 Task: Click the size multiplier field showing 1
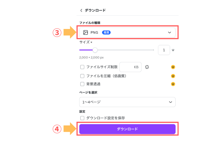(x=164, y=50)
